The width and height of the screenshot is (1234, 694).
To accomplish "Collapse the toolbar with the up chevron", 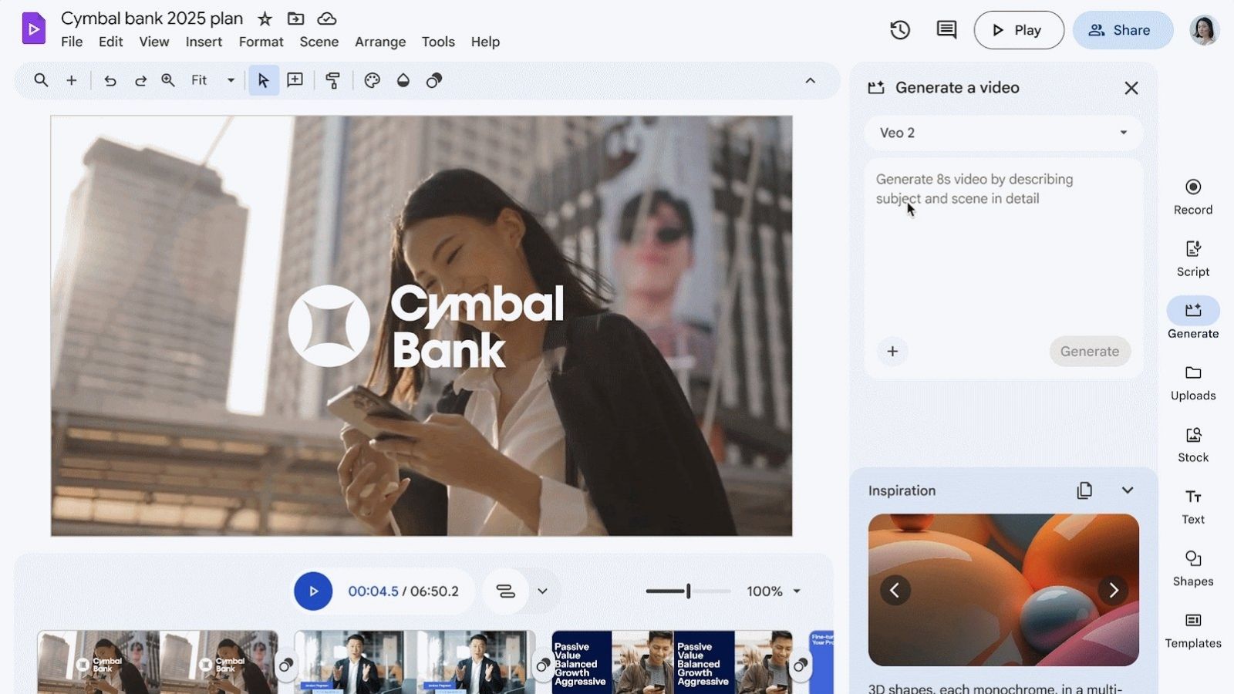I will tap(810, 80).
